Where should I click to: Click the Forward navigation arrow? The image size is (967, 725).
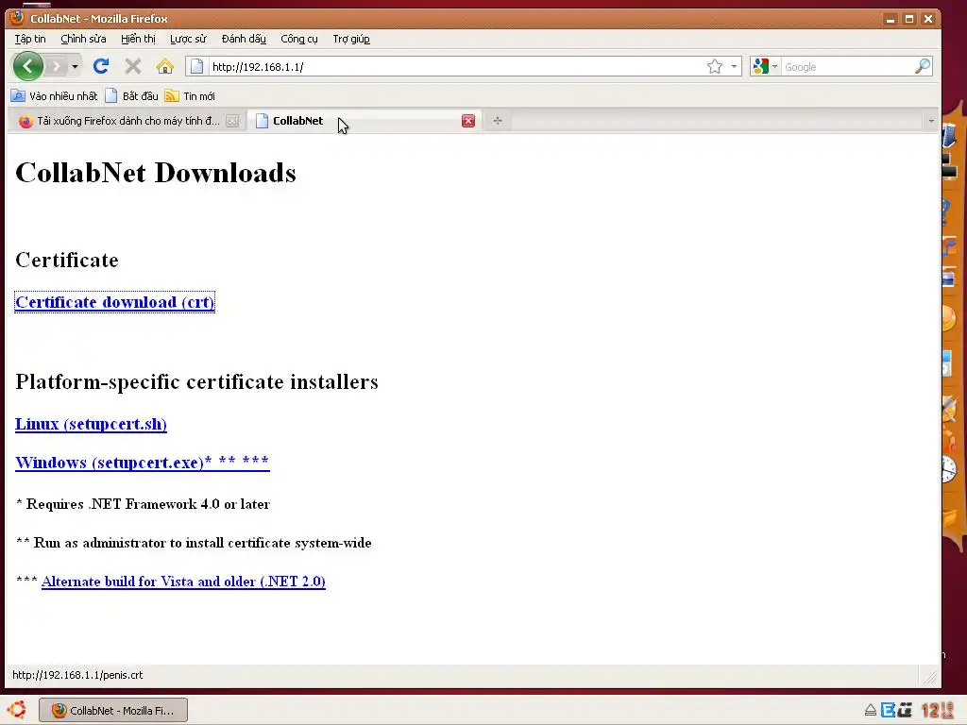click(56, 66)
